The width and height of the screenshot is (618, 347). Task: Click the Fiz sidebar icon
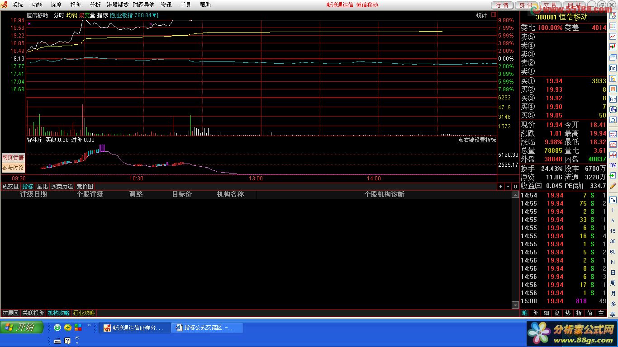point(613,99)
